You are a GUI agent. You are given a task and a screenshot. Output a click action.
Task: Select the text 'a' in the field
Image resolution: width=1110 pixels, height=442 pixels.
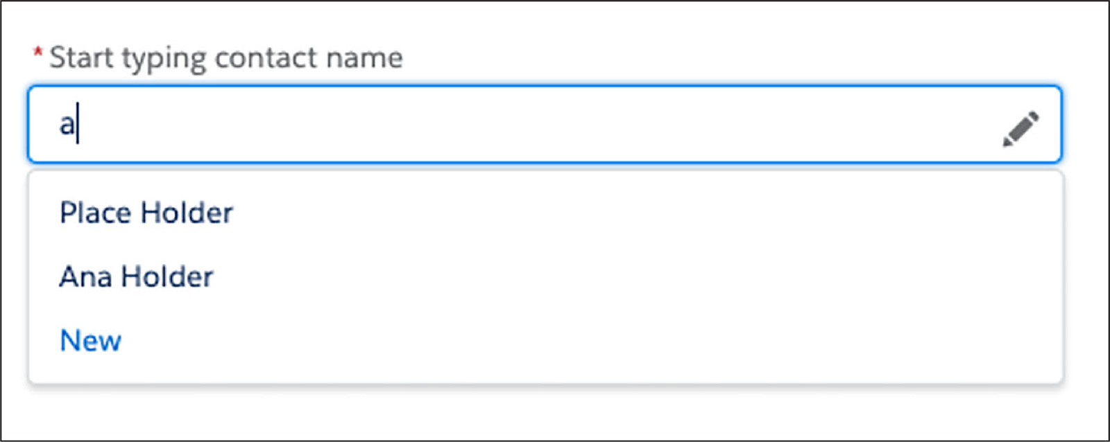68,125
